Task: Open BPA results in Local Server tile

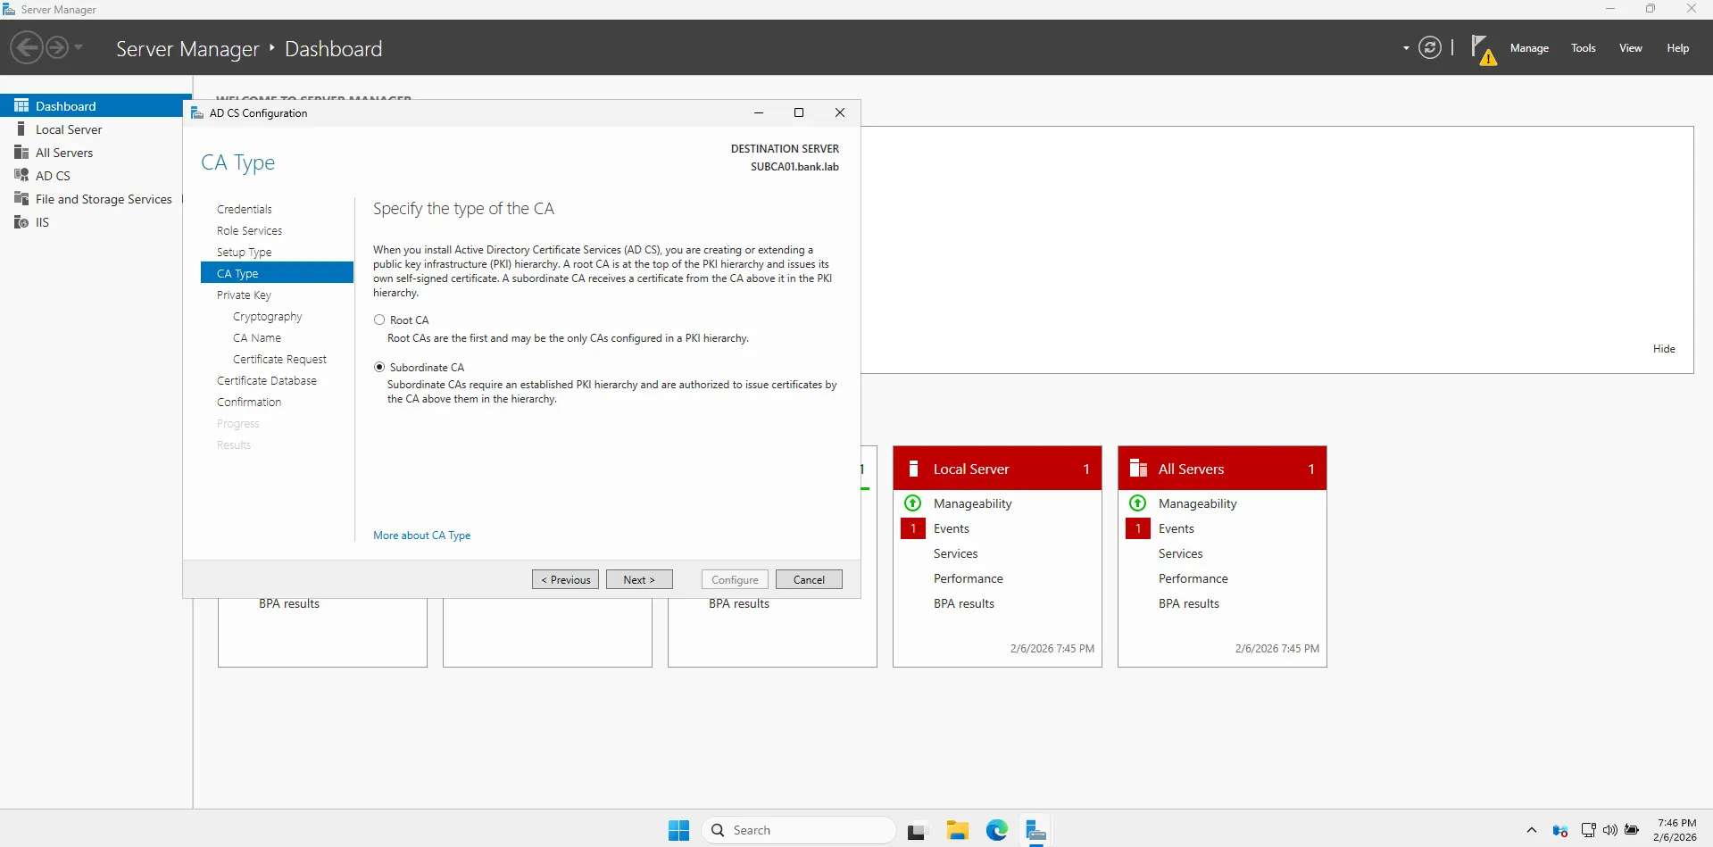Action: coord(964,603)
